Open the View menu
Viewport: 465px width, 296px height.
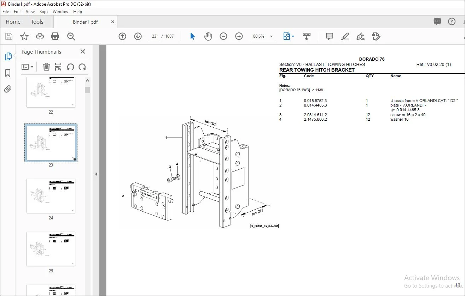pos(30,12)
